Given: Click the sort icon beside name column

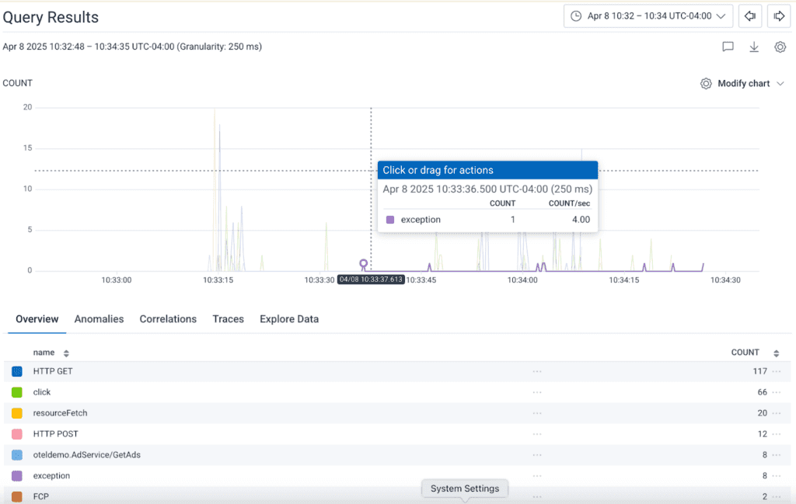Looking at the screenshot, I should (x=66, y=353).
